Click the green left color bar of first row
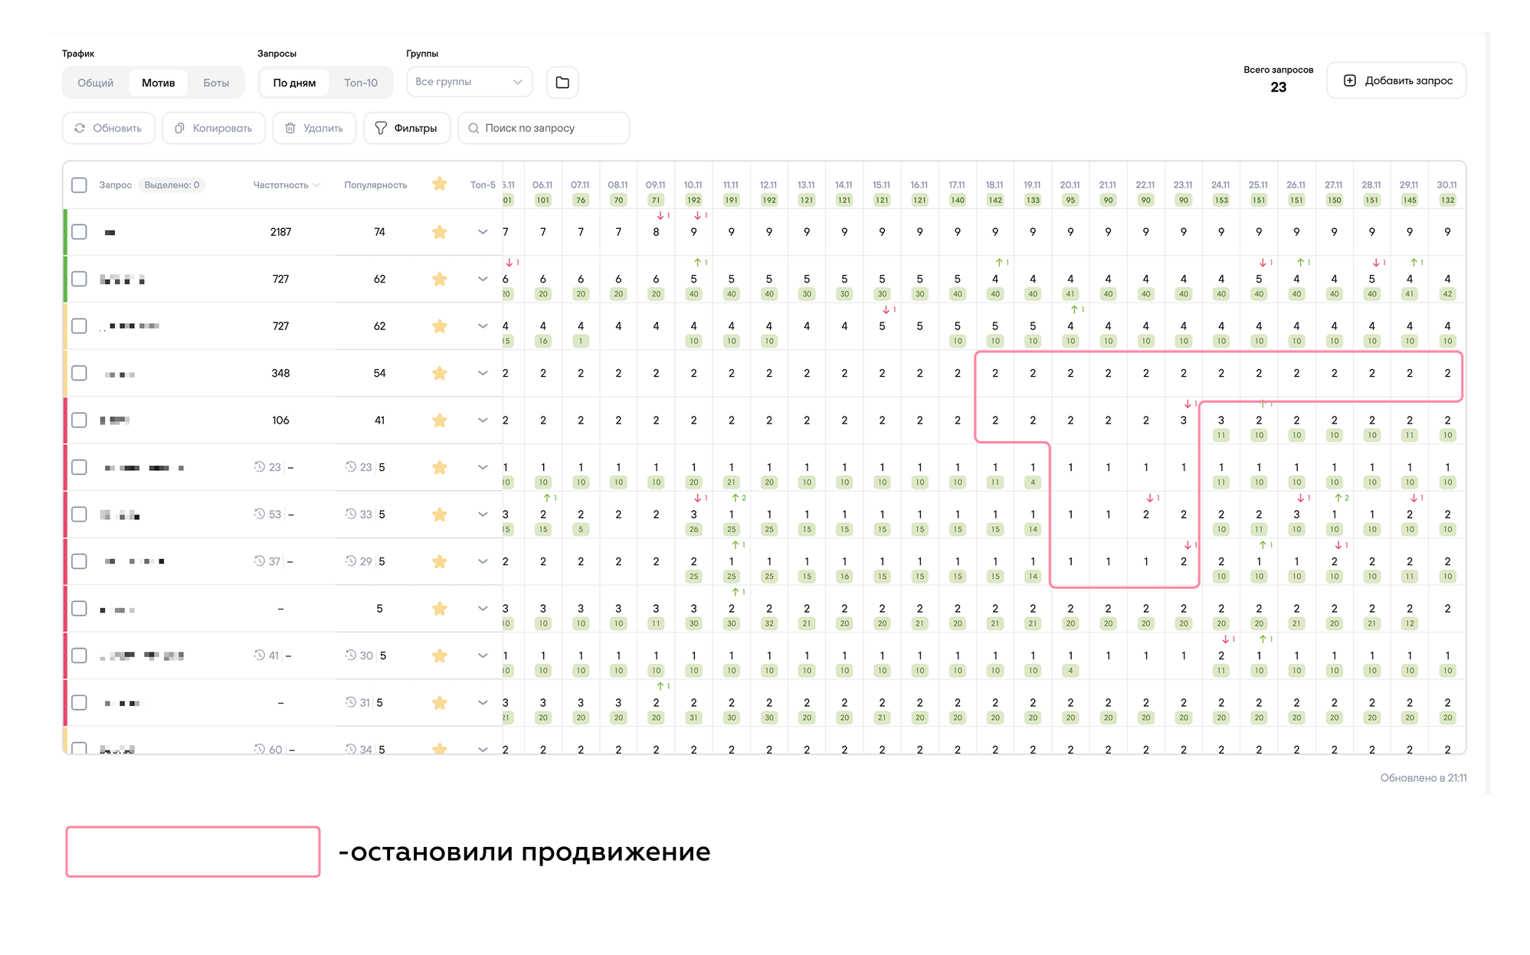The height and width of the screenshot is (955, 1530). click(65, 232)
